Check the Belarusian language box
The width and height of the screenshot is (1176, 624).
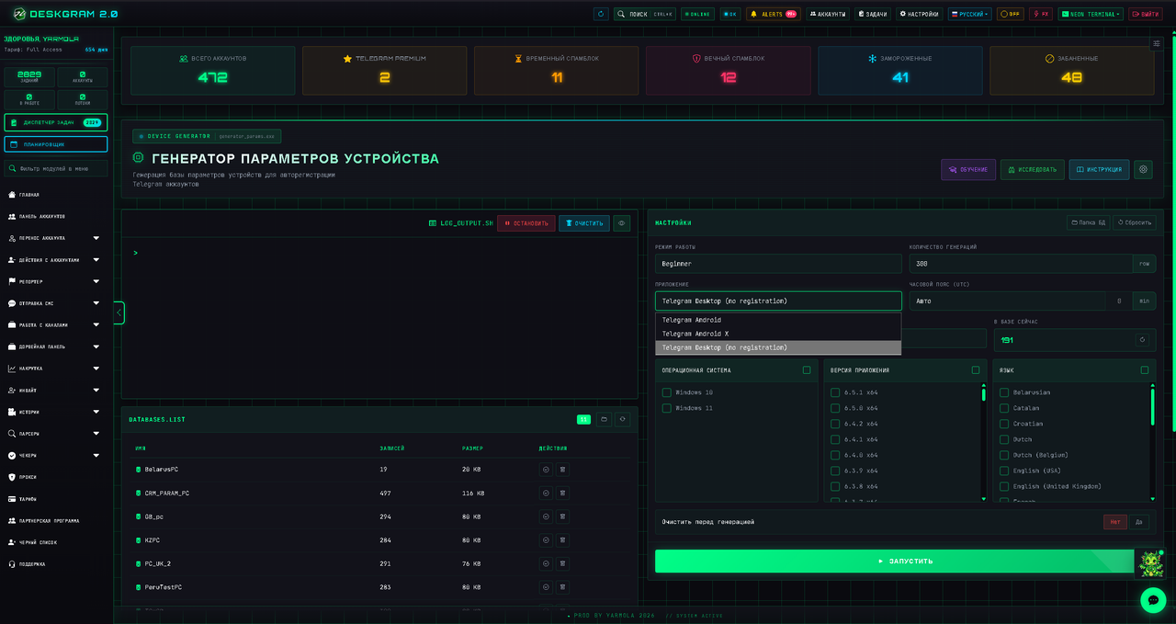coord(1005,392)
